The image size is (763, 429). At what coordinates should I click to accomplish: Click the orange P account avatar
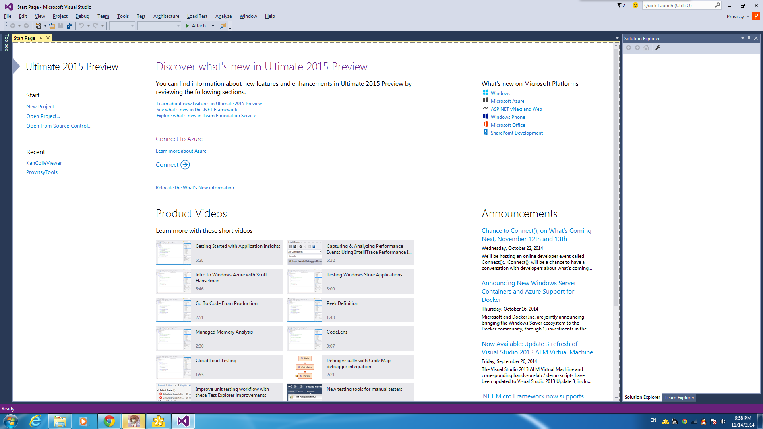point(756,16)
